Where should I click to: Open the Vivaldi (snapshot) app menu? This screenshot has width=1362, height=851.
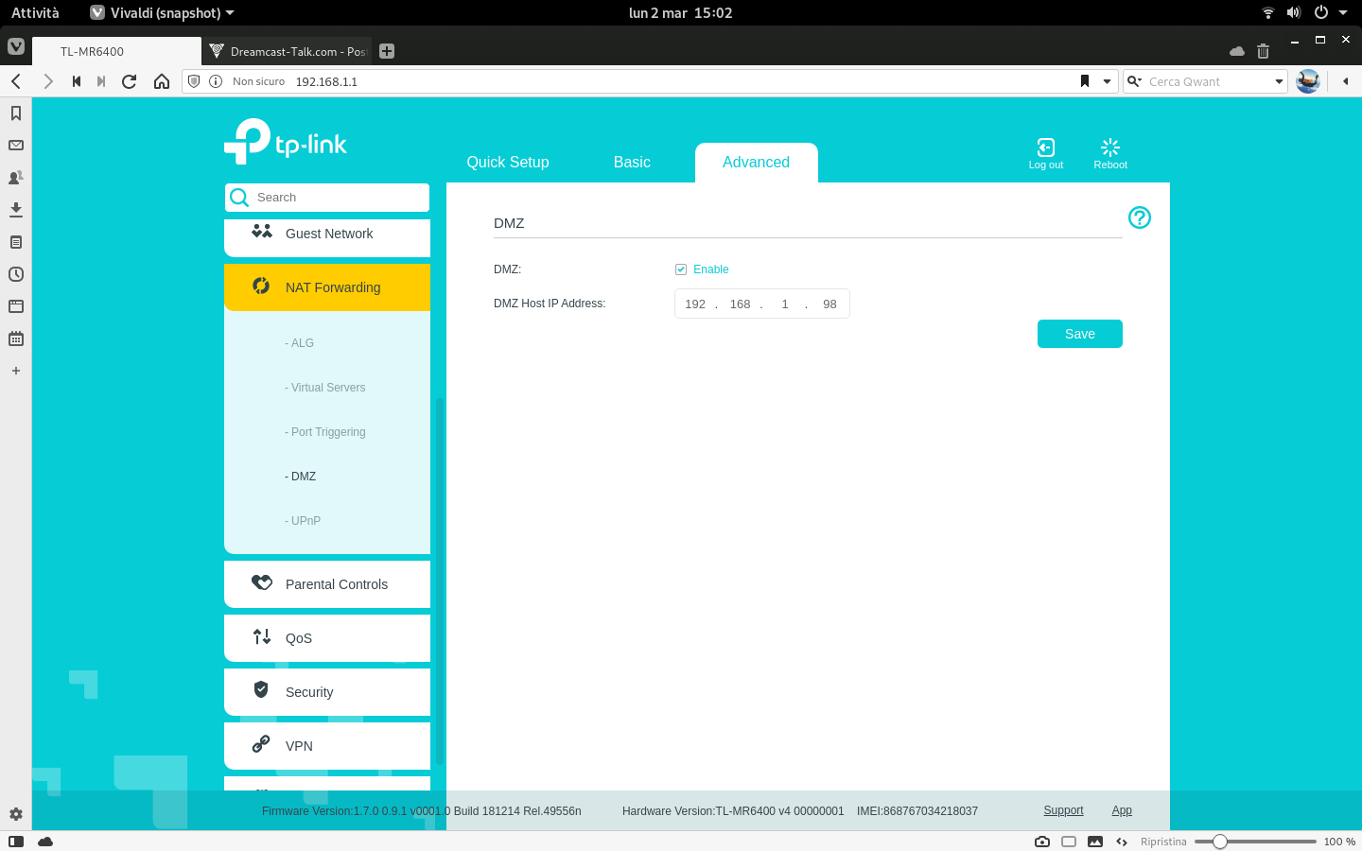162,12
